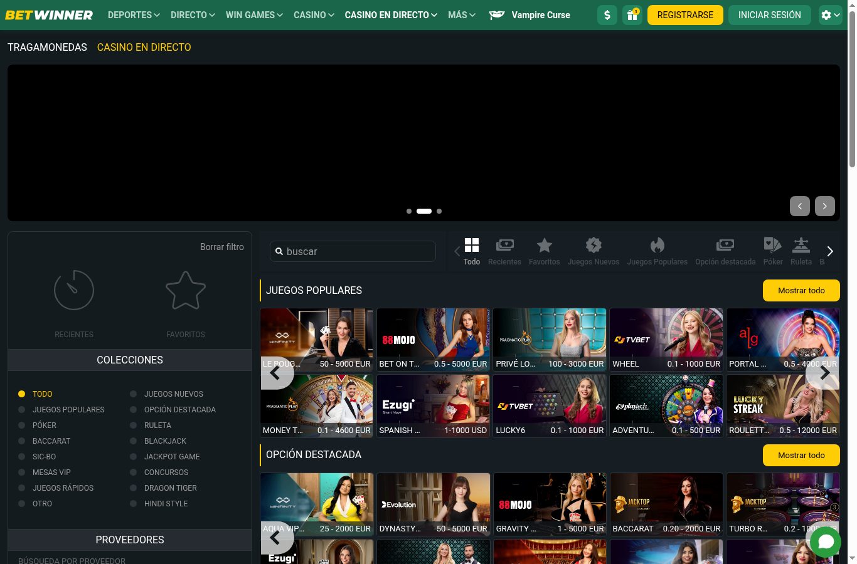Select the DRAGON TIGER collection filter
Viewport: 857px width, 564px height.
tap(163, 488)
